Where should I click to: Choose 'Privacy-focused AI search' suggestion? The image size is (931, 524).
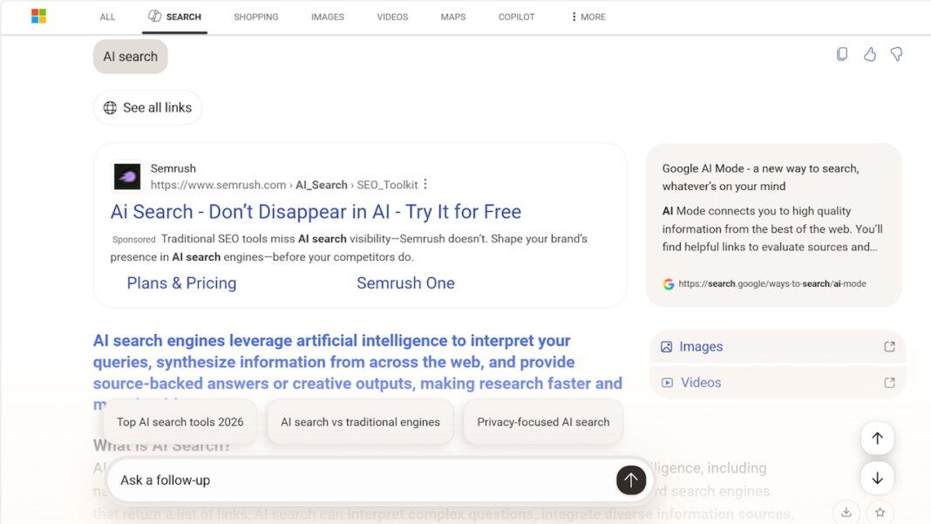pos(543,422)
